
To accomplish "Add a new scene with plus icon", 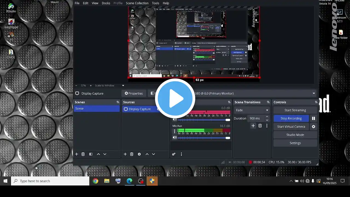I will point(77,154).
